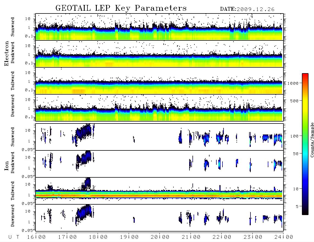Click the "Electron" group label

tap(7, 53)
